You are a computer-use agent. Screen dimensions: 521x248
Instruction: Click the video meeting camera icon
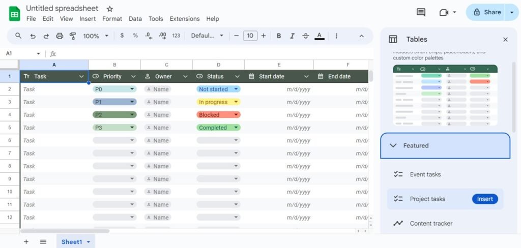tap(444, 12)
